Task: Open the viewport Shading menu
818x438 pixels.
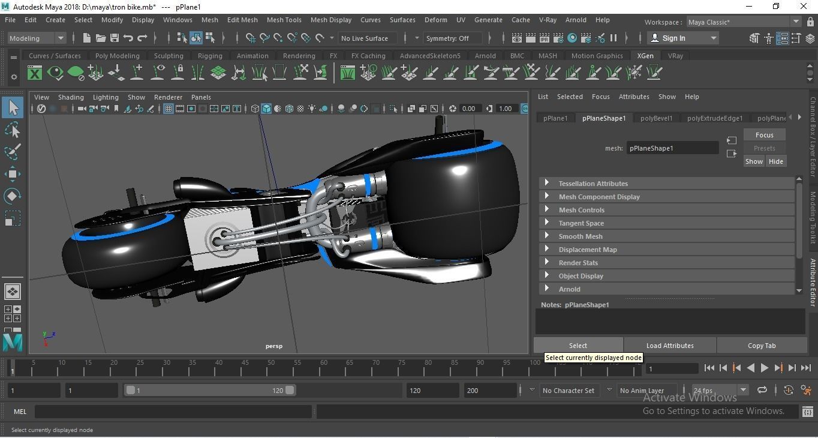Action: pyautogui.click(x=71, y=97)
